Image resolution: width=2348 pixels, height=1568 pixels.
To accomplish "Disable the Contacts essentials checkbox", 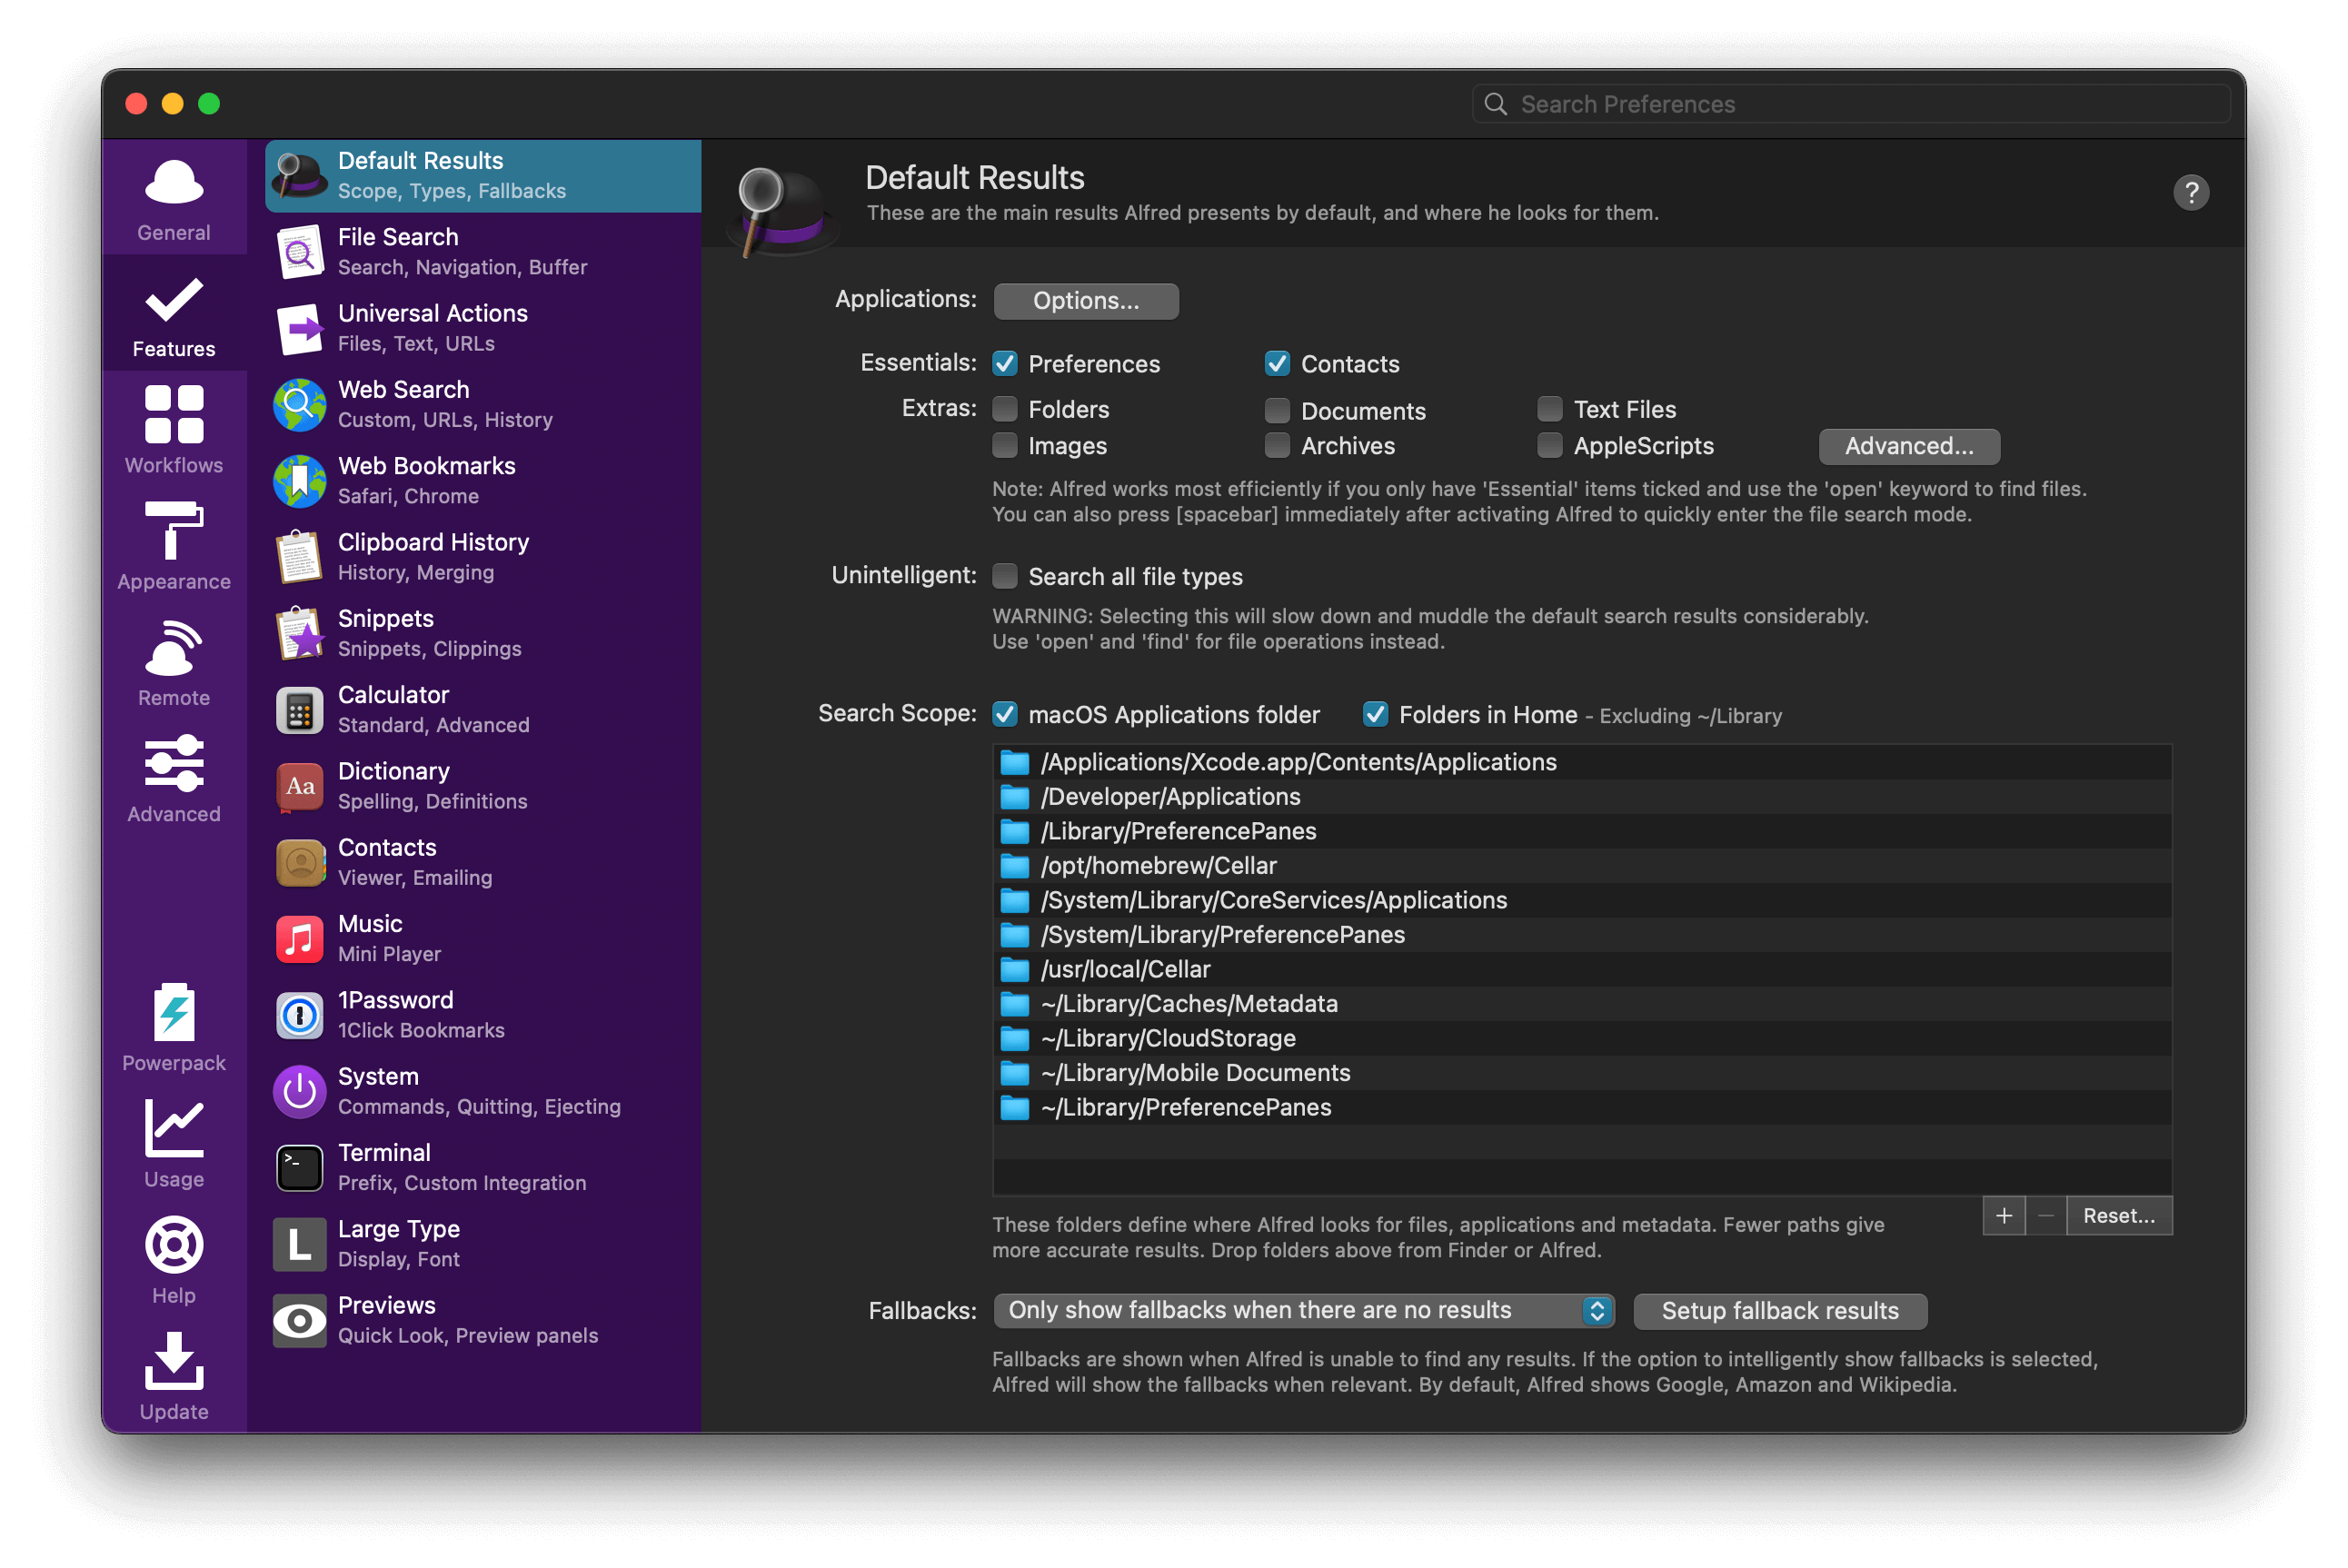I will pyautogui.click(x=1277, y=364).
